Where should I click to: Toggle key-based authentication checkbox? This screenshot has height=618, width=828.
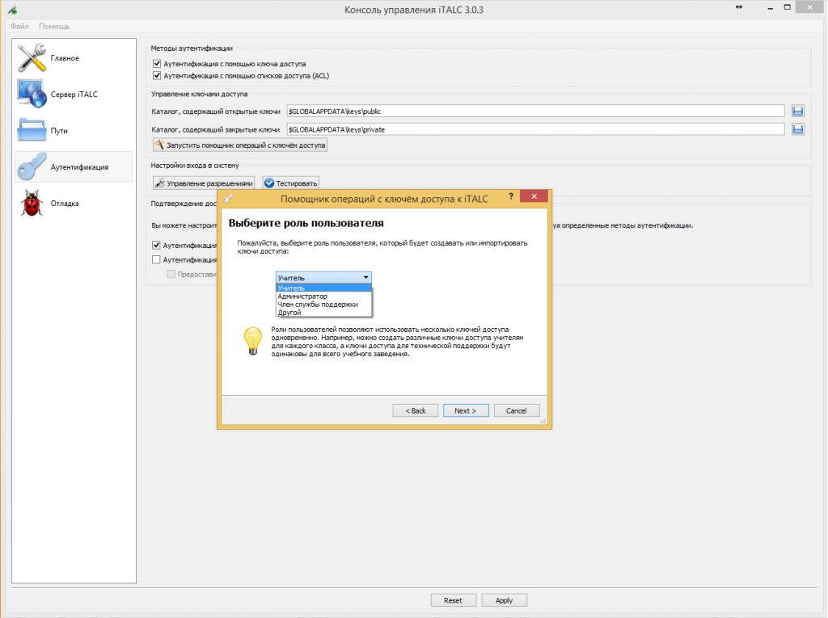tap(157, 63)
